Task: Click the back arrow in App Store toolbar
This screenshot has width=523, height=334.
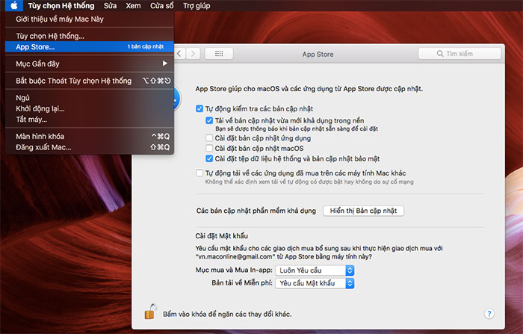Action: click(x=180, y=53)
